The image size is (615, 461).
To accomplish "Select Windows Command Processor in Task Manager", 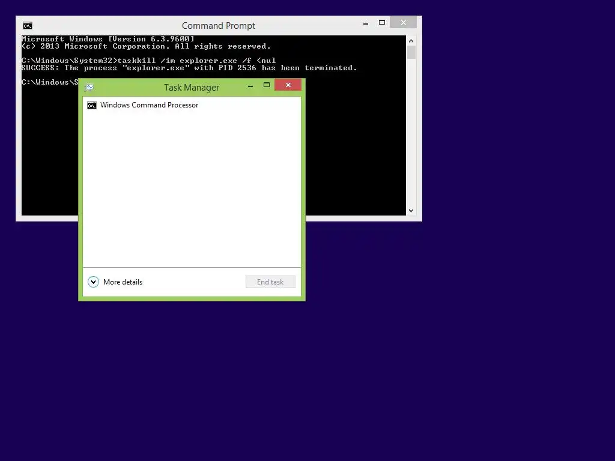I will [192, 105].
